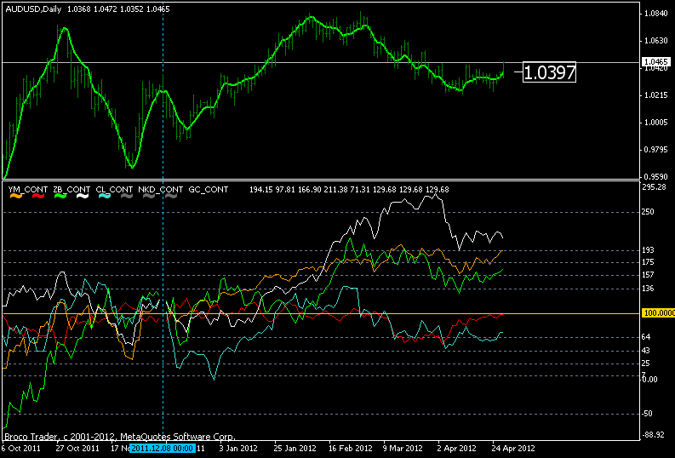
Task: Click the highlighted 2011.12.08 00:00 date marker
Action: coord(163,448)
